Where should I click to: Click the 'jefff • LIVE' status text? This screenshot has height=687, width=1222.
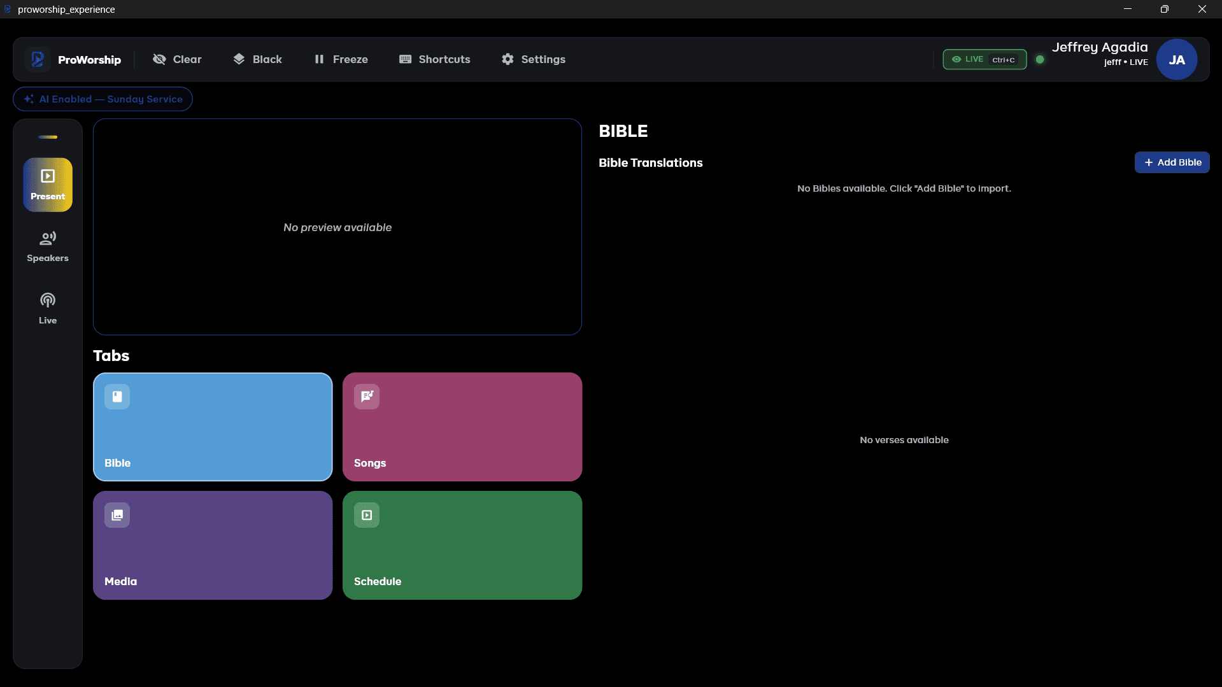1126,62
